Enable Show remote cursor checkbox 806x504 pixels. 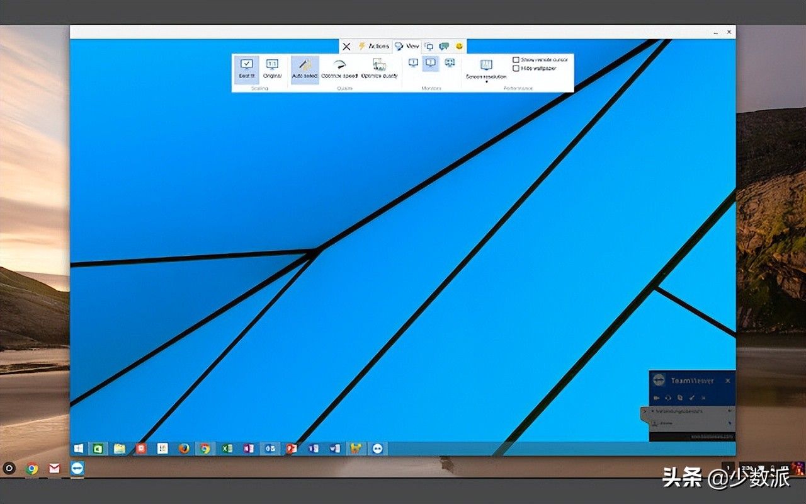[x=516, y=60]
